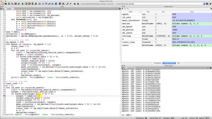Open the PYTHONPATH manager icon
The height and width of the screenshot is (119, 212).
71,4
